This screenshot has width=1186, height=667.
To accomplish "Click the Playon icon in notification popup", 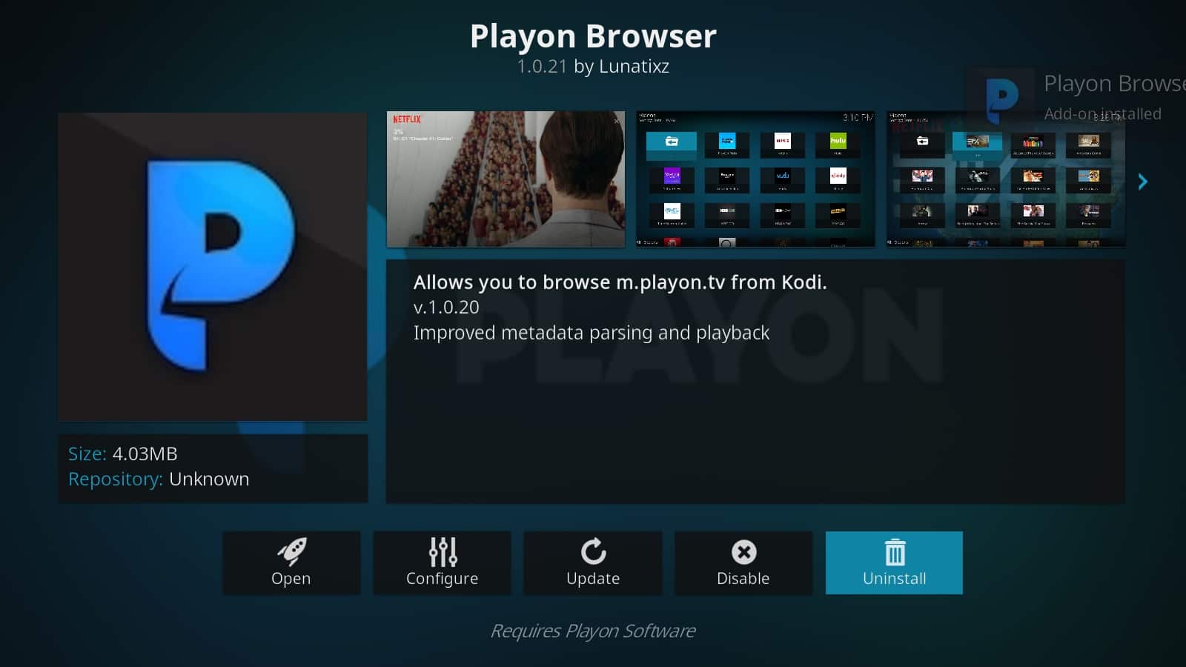I will click(x=1001, y=99).
